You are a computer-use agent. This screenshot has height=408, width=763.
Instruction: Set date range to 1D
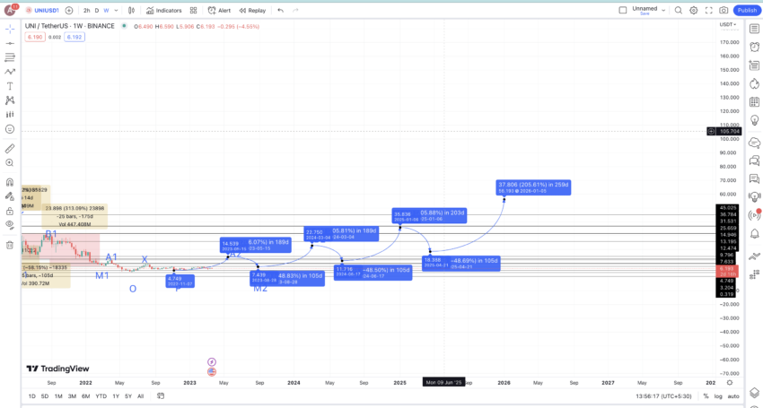31,396
